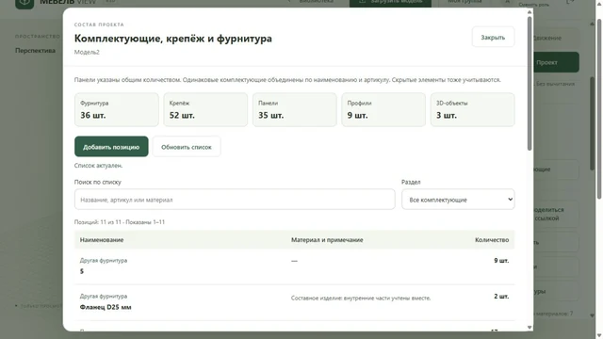Select Перспектива in the left panel
This screenshot has height=339, width=603.
coord(36,50)
